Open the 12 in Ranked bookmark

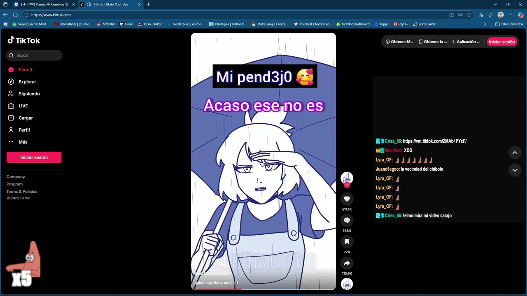tap(150, 24)
